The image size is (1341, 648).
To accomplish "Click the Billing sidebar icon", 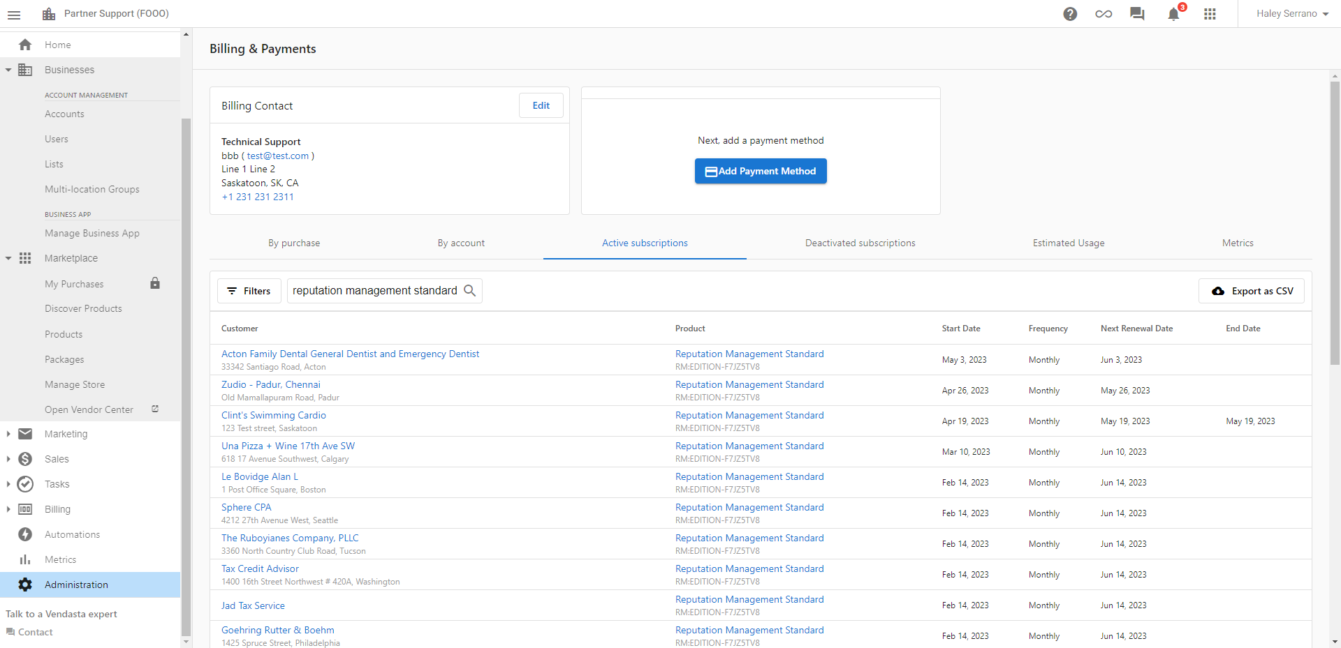I will [25, 509].
